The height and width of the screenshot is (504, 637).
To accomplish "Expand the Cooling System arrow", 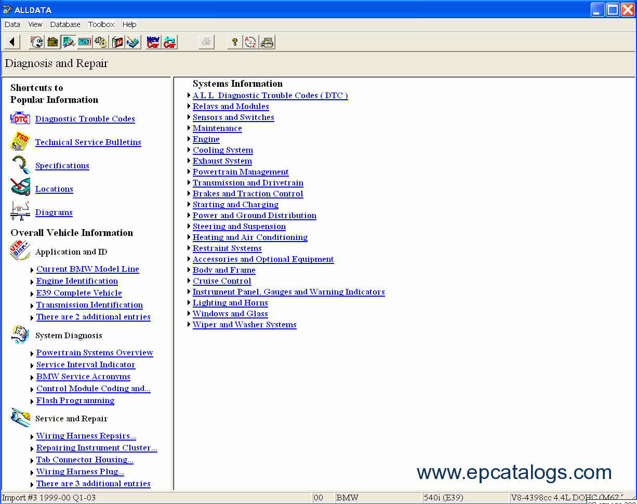I will (189, 150).
